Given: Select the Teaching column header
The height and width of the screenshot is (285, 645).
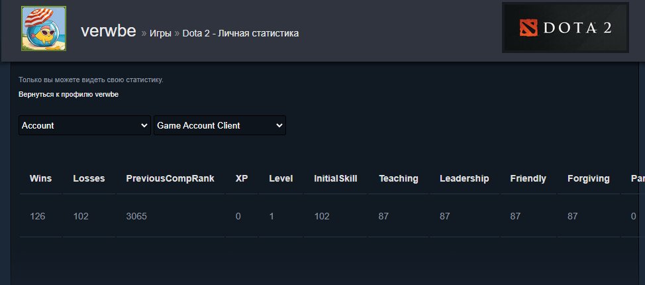Looking at the screenshot, I should click(x=399, y=178).
